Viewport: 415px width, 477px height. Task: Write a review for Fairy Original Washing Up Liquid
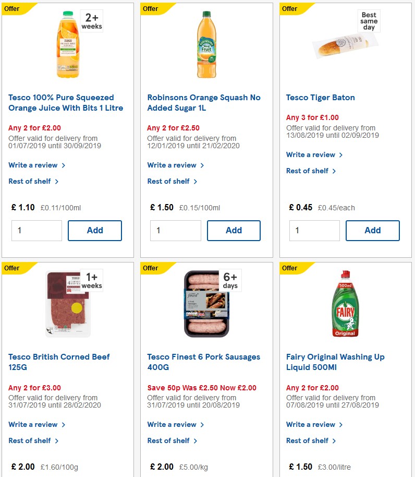pos(311,424)
